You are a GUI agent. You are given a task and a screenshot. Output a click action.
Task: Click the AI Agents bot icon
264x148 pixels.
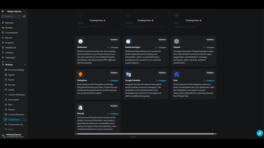3,43
